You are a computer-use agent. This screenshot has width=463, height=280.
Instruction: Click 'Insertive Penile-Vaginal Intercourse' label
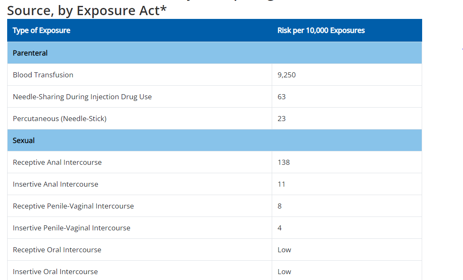coord(72,228)
